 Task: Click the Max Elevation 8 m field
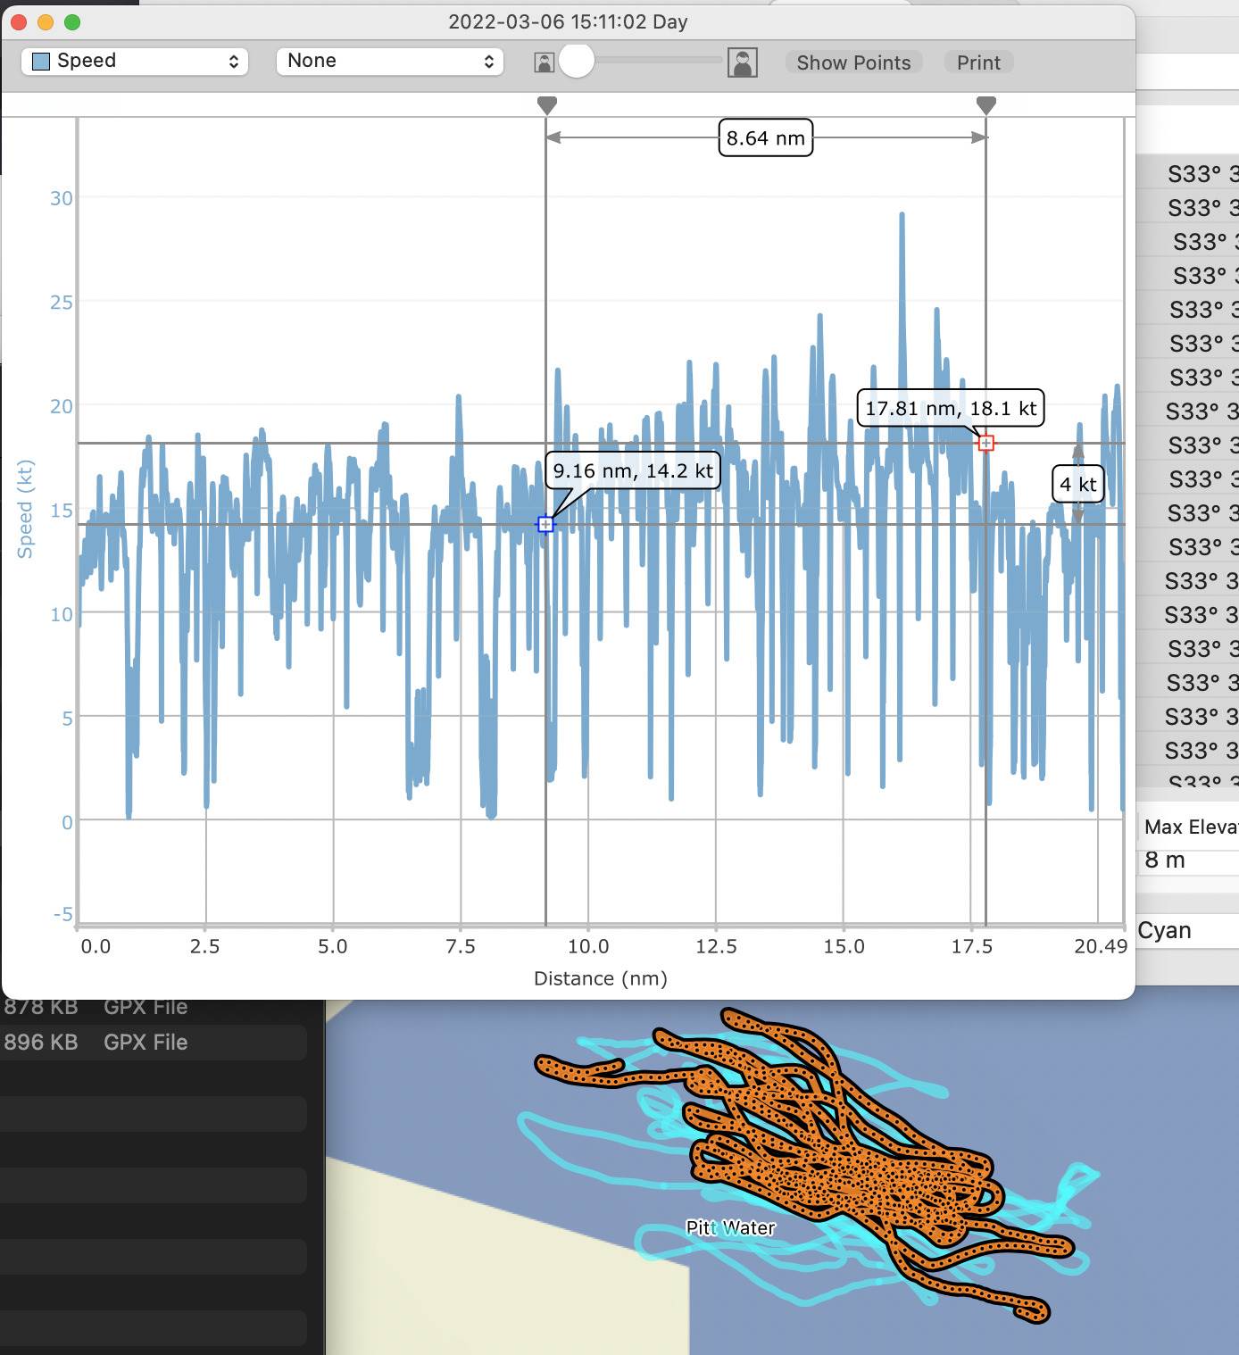(1187, 860)
